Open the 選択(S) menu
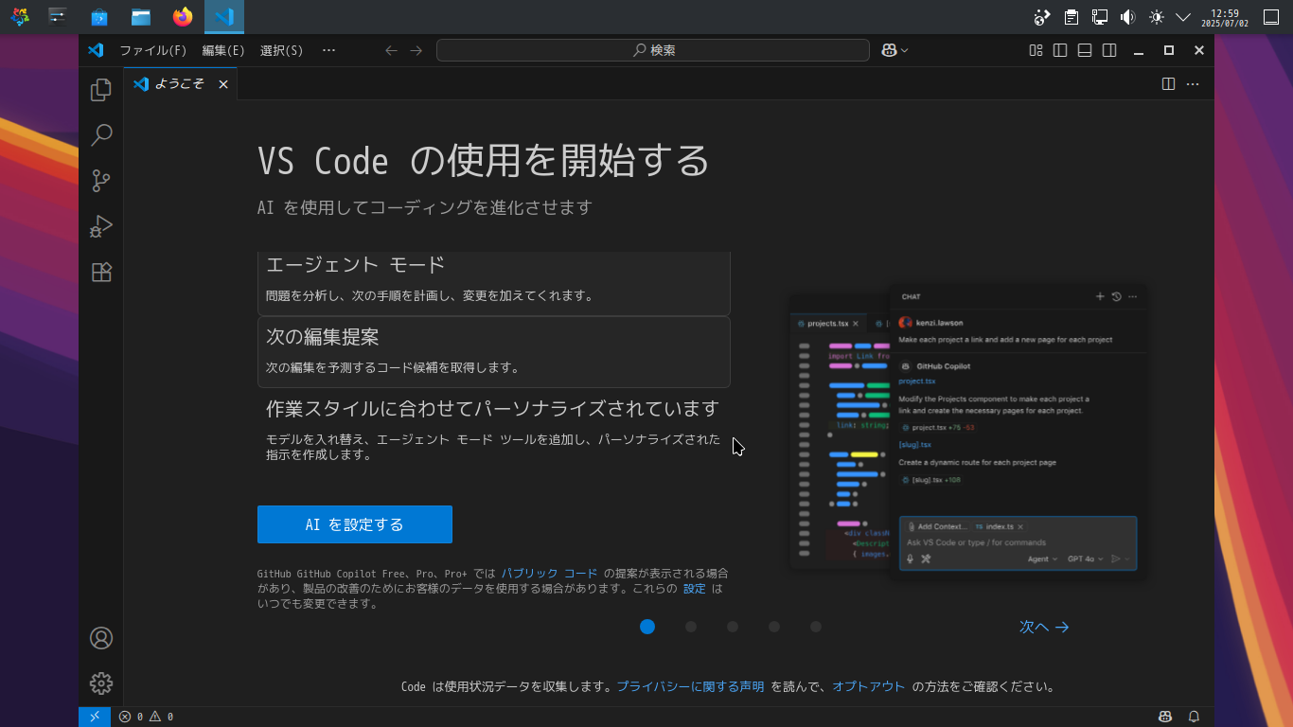This screenshot has width=1293, height=727. click(x=282, y=50)
